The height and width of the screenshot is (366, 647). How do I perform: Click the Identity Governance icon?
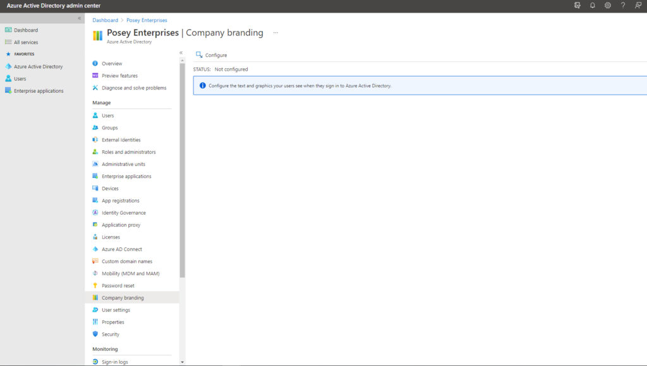pos(95,213)
